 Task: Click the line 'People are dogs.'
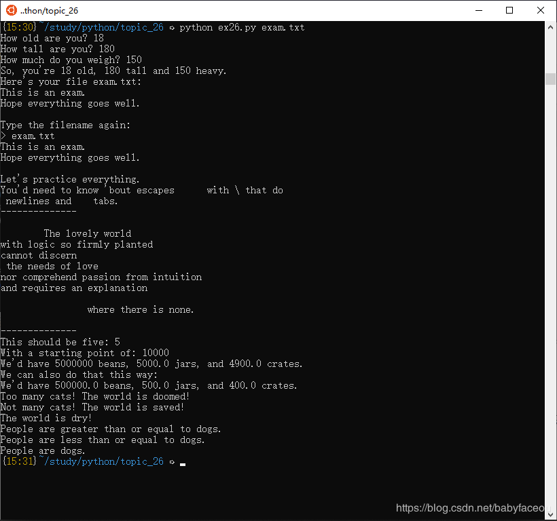pos(43,450)
